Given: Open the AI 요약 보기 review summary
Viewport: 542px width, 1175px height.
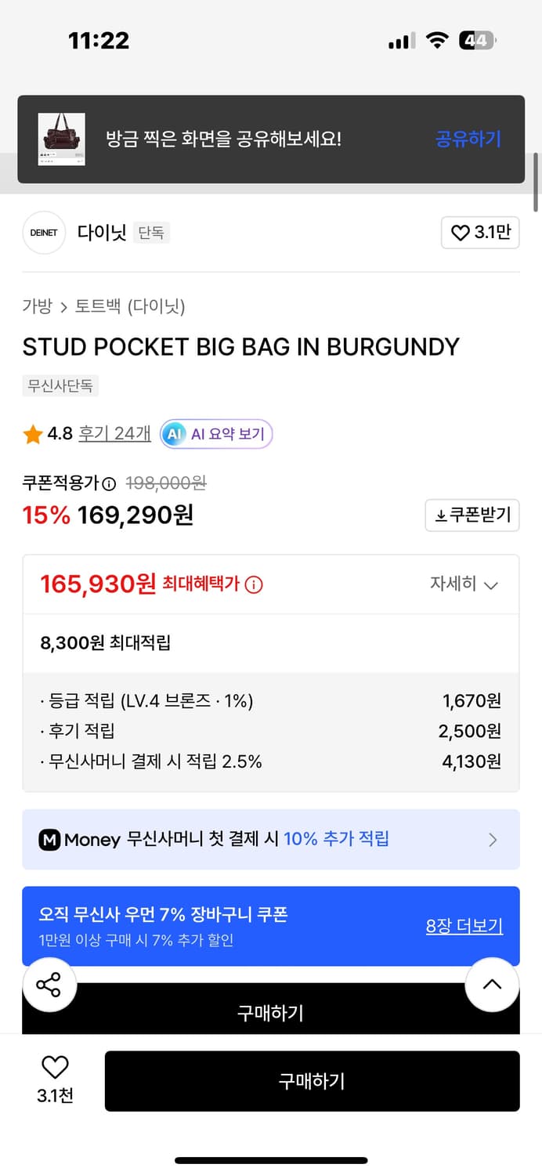Looking at the screenshot, I should (216, 433).
